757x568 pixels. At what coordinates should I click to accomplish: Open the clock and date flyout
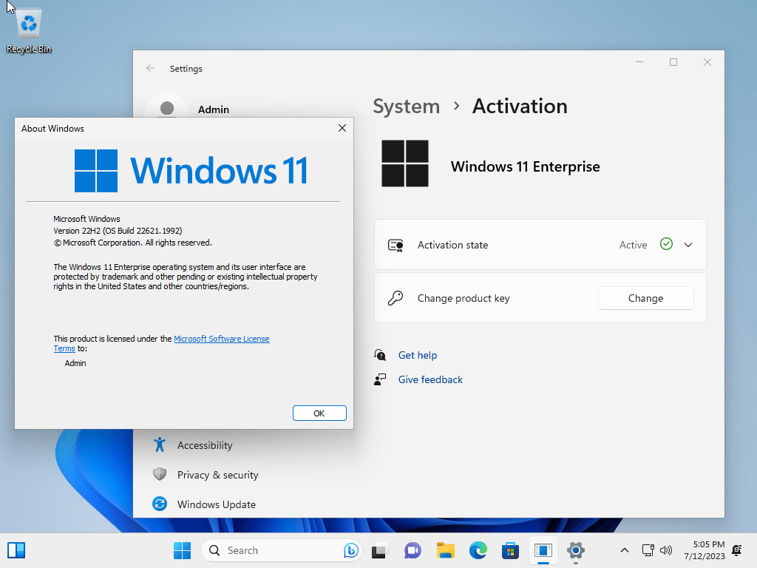[705, 550]
